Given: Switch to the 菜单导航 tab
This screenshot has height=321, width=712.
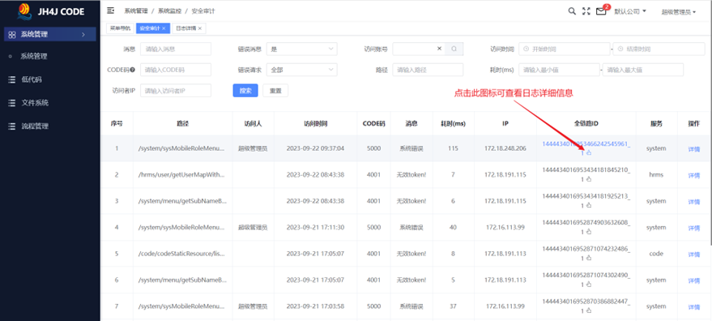Looking at the screenshot, I should (120, 28).
